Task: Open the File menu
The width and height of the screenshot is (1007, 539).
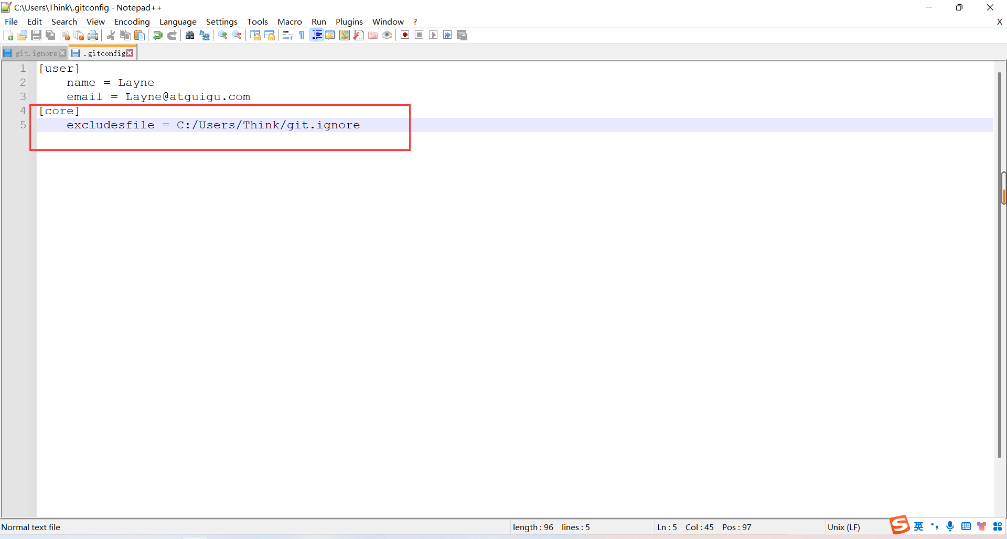Action: click(x=11, y=21)
